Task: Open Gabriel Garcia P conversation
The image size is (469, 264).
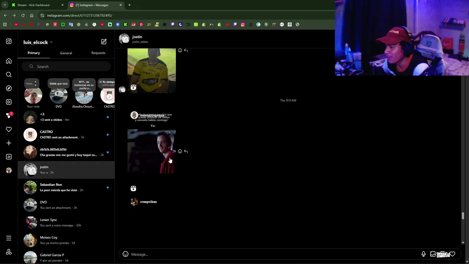Action: pyautogui.click(x=66, y=257)
